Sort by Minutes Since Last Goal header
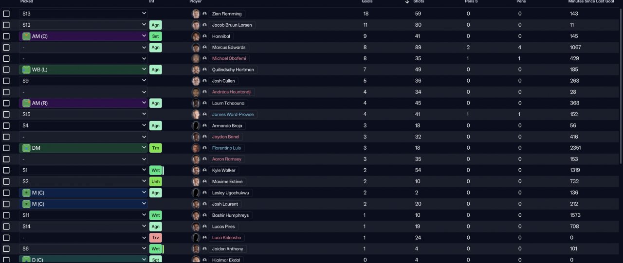 [x=591, y=1]
